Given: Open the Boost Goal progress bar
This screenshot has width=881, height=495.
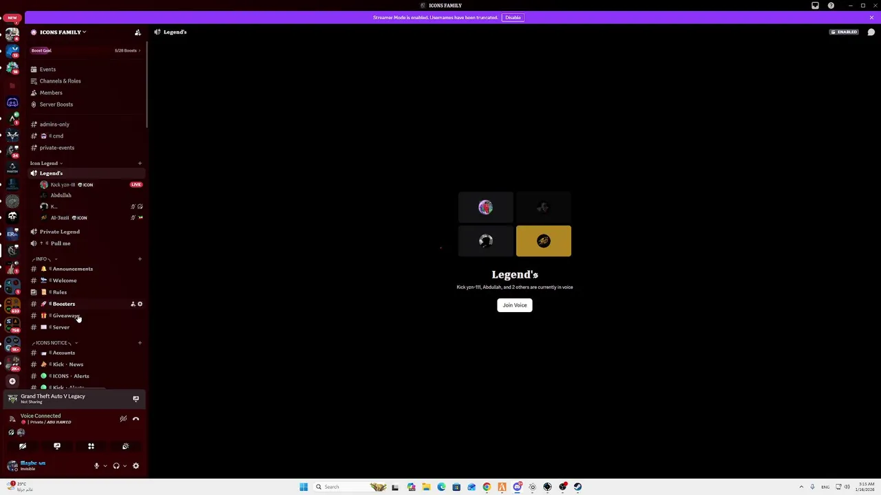Looking at the screenshot, I should pyautogui.click(x=86, y=50).
